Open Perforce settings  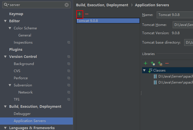point(21,78)
